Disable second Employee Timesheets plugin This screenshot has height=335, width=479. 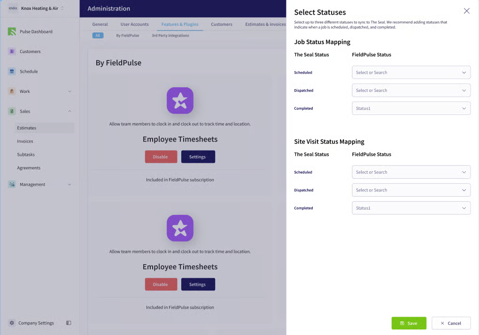pos(161,284)
